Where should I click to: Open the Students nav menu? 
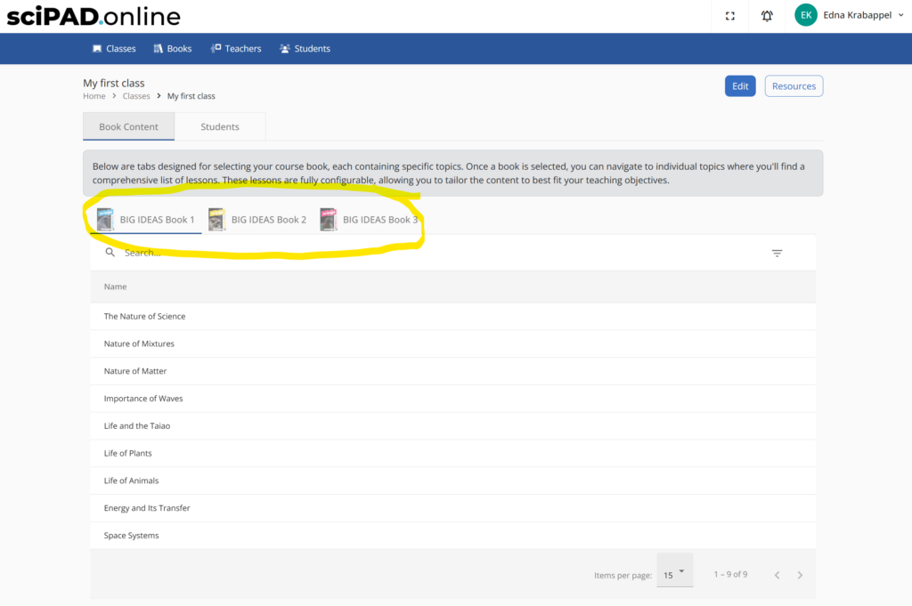(x=305, y=49)
